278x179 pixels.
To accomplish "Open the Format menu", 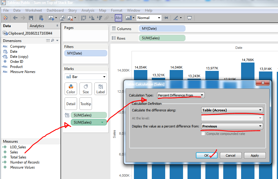I will 117,10.
